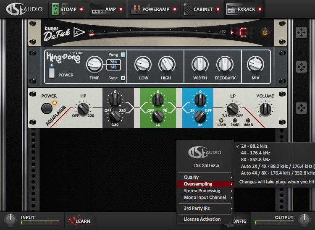Image resolution: width=315 pixels, height=230 pixels.
Task: Enable the Pong checkbox
Action: coord(123,55)
